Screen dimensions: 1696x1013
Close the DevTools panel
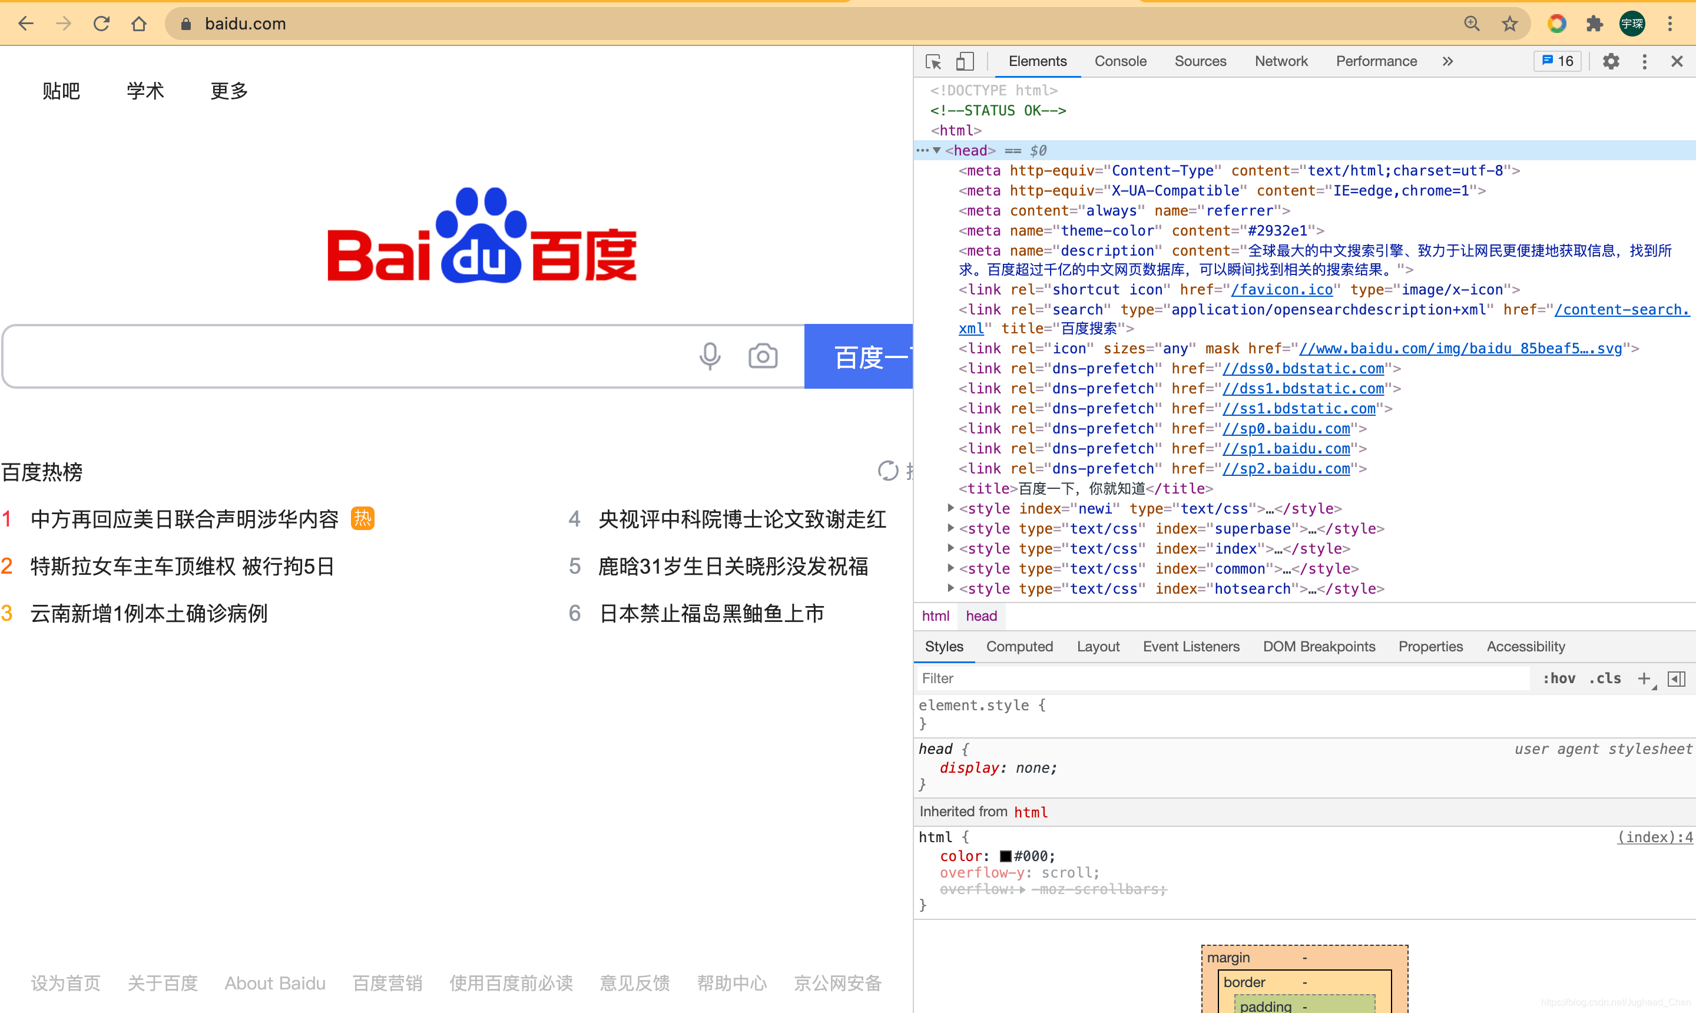(x=1677, y=61)
